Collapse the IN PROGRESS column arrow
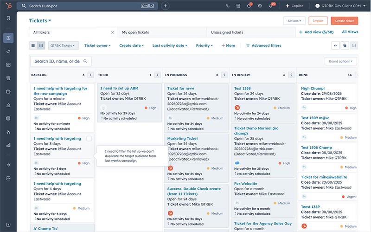The height and width of the screenshot is (232, 371). click(x=224, y=75)
